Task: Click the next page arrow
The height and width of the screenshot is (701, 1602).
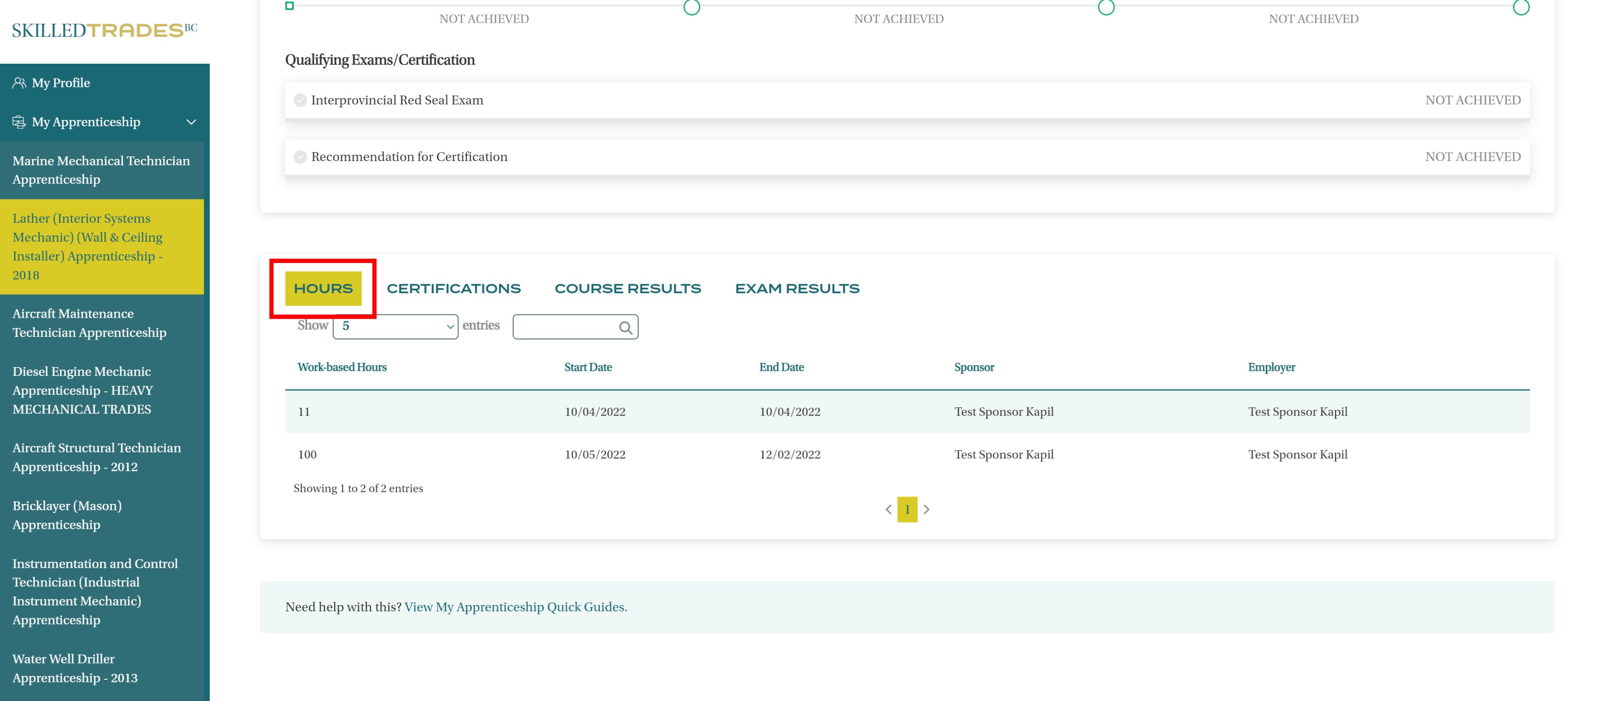Action: pos(926,509)
